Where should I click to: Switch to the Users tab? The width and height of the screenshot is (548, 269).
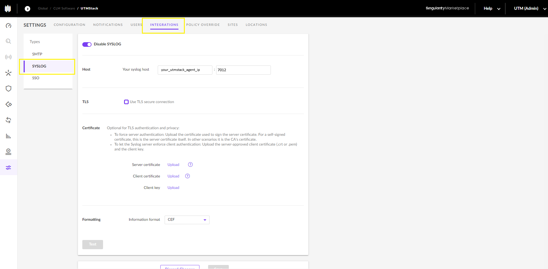tap(136, 25)
